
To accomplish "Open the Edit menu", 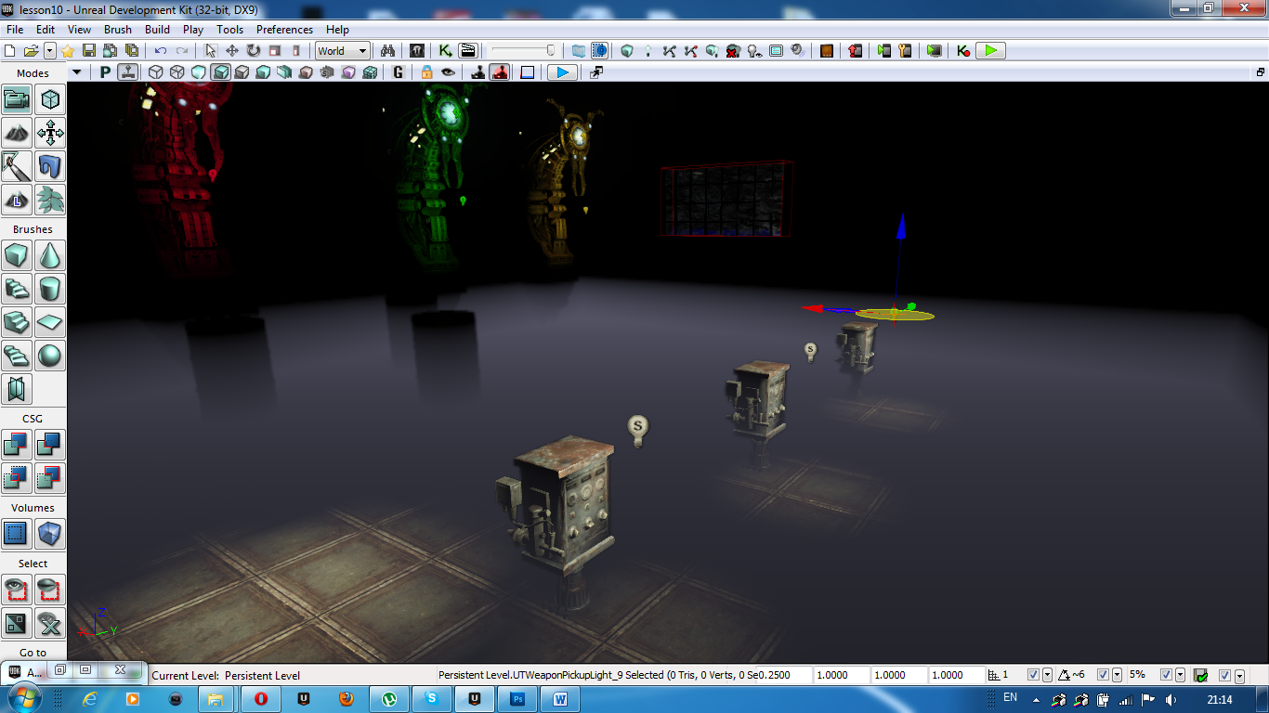I will pos(46,30).
